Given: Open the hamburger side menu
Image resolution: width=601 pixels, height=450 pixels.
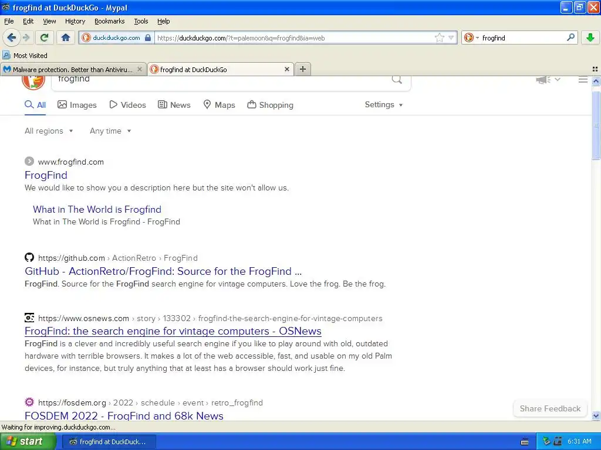Looking at the screenshot, I should (x=583, y=80).
